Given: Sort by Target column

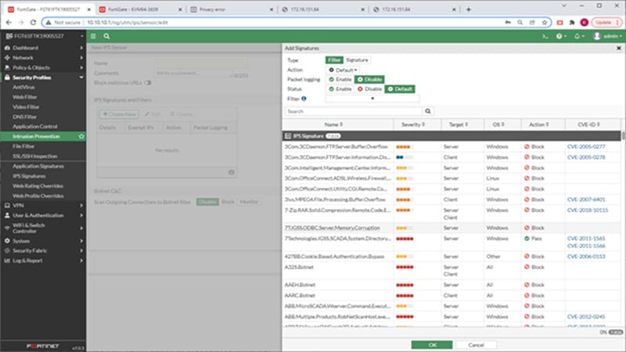Looking at the screenshot, I should [459, 124].
